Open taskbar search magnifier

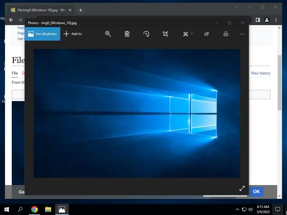point(20,209)
